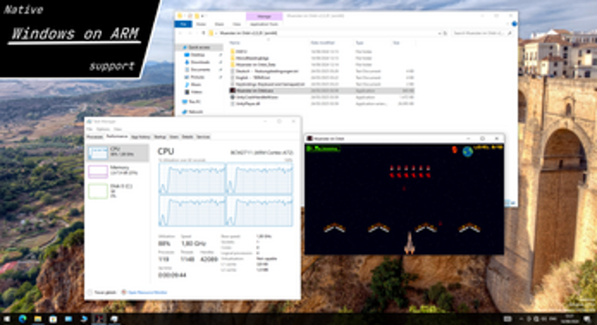Image resolution: width=597 pixels, height=325 pixels.
Task: Switch to the Details tab in Task Manager
Action: (x=188, y=137)
